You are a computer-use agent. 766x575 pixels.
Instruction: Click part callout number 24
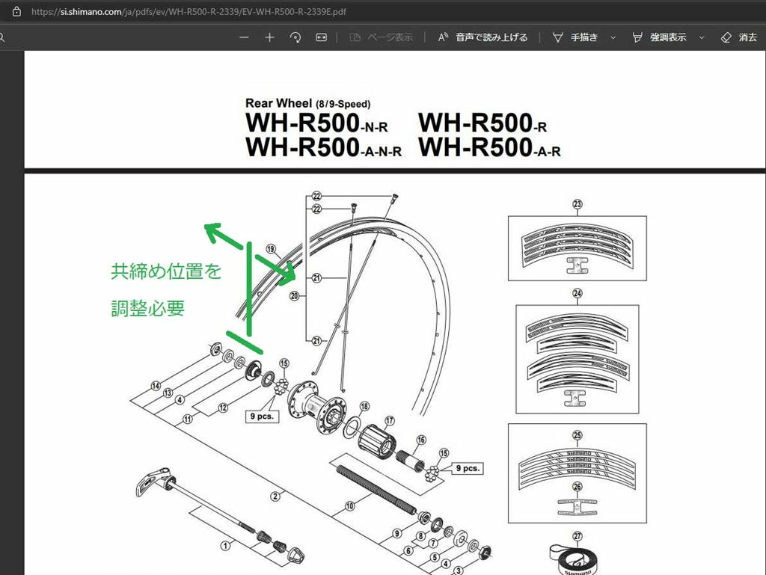(x=577, y=293)
